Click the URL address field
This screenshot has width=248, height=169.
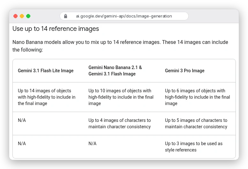tap(124, 16)
